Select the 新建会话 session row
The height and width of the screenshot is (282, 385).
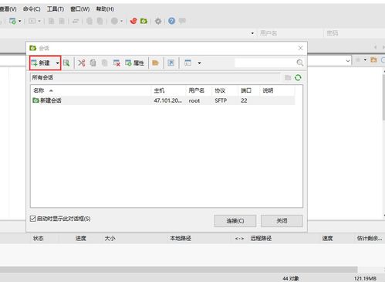click(x=163, y=100)
